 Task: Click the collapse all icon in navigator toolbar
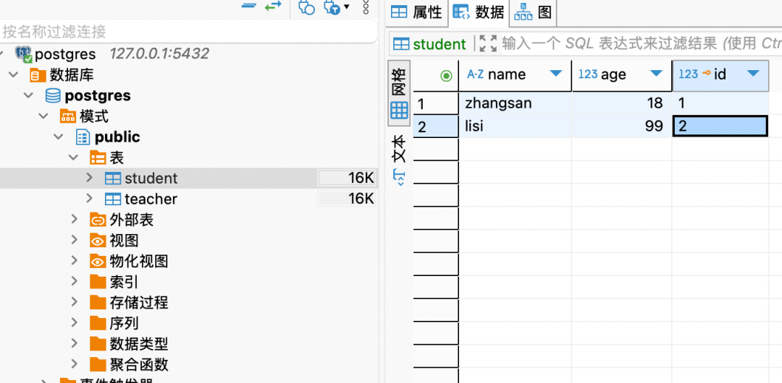(x=249, y=6)
